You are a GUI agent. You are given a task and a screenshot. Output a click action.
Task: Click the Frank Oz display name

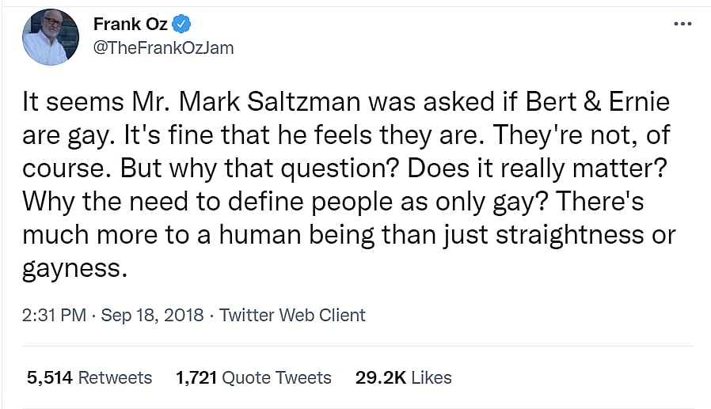point(130,23)
